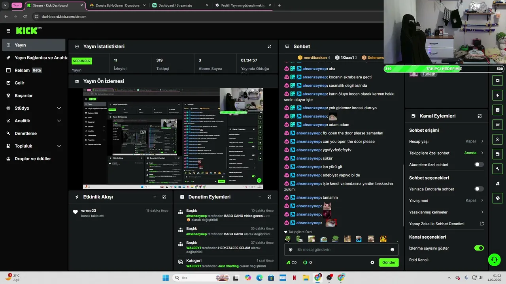
Task: Click the tag icon in right rail
Action: click(x=497, y=198)
